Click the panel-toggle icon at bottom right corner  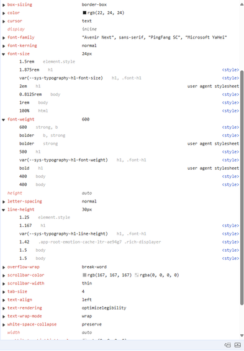pos(237,345)
